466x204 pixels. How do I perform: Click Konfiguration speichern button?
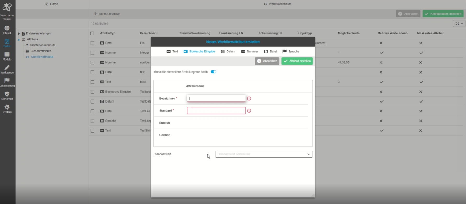443,14
